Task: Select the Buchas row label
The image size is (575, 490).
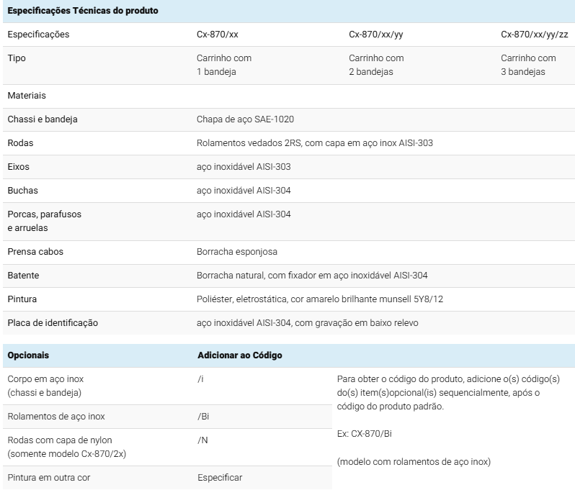Action: click(x=22, y=191)
